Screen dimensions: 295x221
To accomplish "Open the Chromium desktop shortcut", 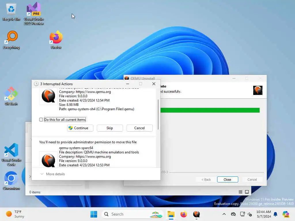I will (x=11, y=181).
